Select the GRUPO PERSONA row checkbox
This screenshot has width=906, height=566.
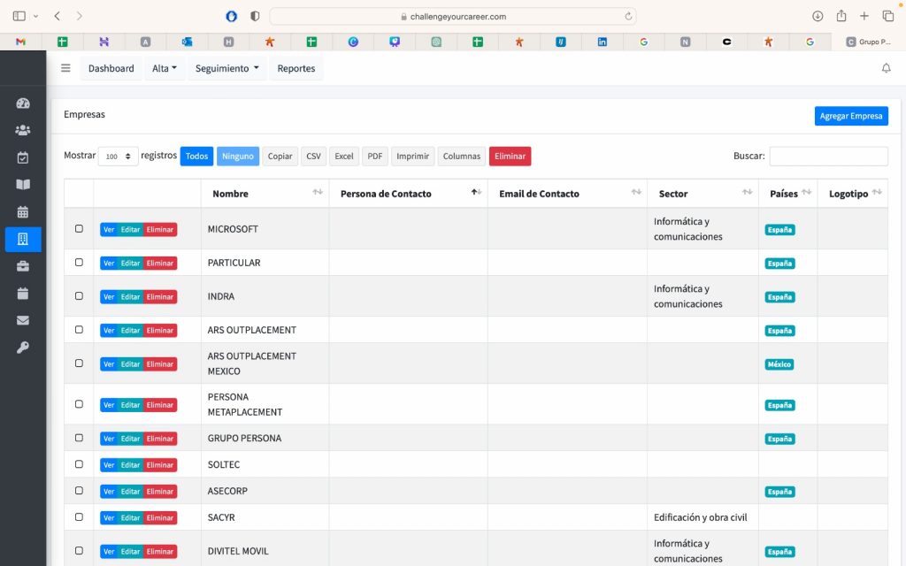tap(79, 438)
